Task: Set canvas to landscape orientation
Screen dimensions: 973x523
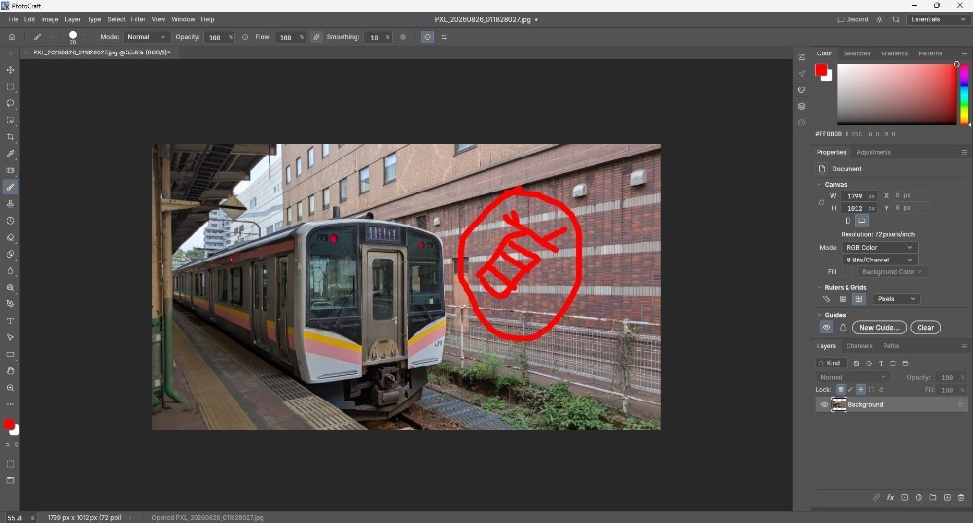Action: 862,221
